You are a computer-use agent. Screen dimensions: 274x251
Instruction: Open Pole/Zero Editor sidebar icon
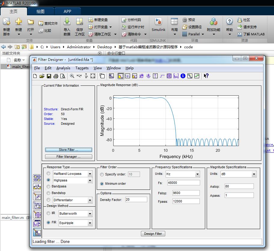pos(37,214)
